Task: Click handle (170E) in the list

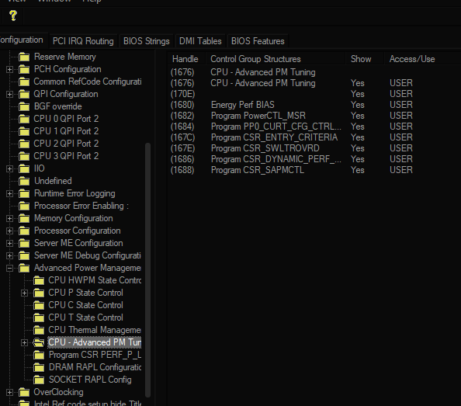Action: [x=182, y=94]
